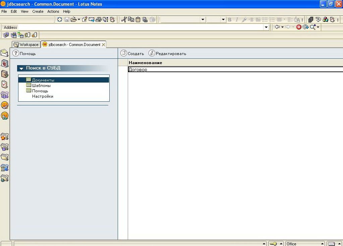The image size is (343, 246).
Task: Open the To Do bookmark icon
Action: pos(4,84)
